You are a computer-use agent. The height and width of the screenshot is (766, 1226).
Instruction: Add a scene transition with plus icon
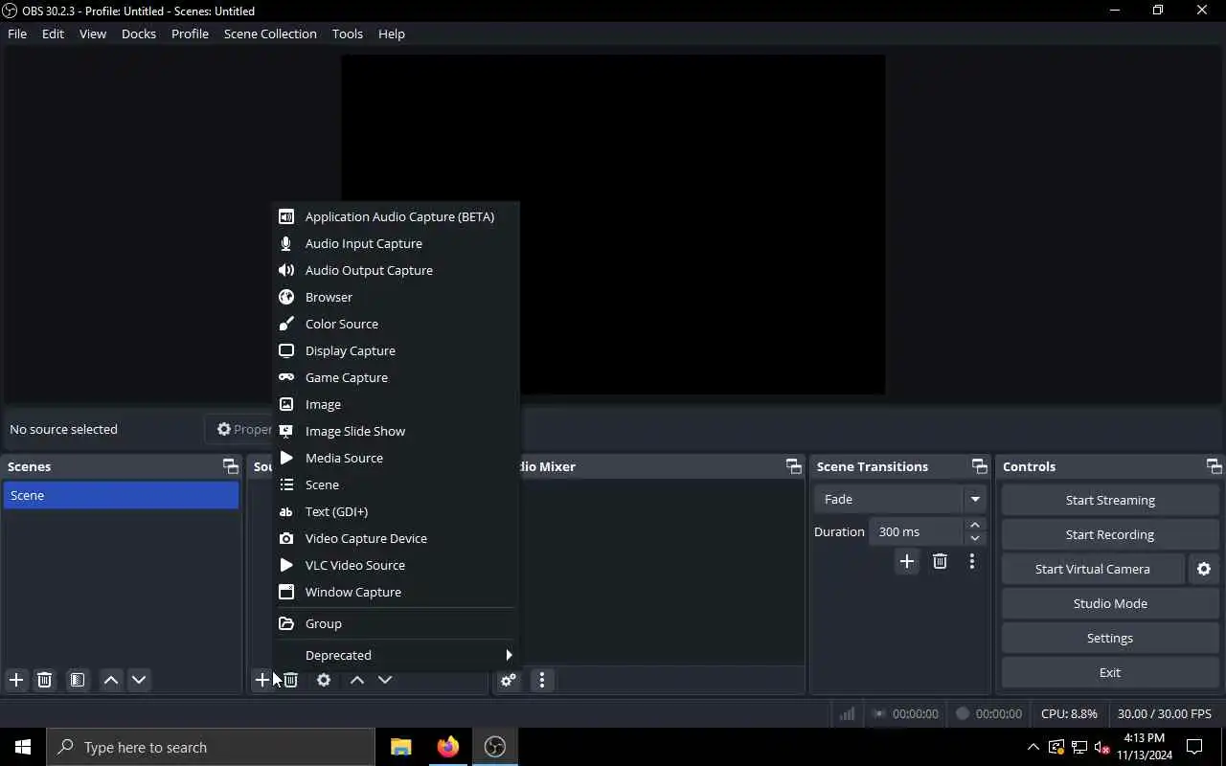click(x=907, y=561)
